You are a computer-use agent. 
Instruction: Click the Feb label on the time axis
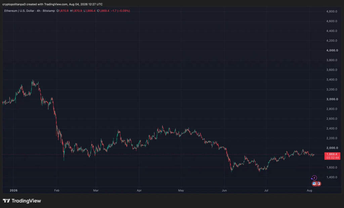click(x=57, y=191)
